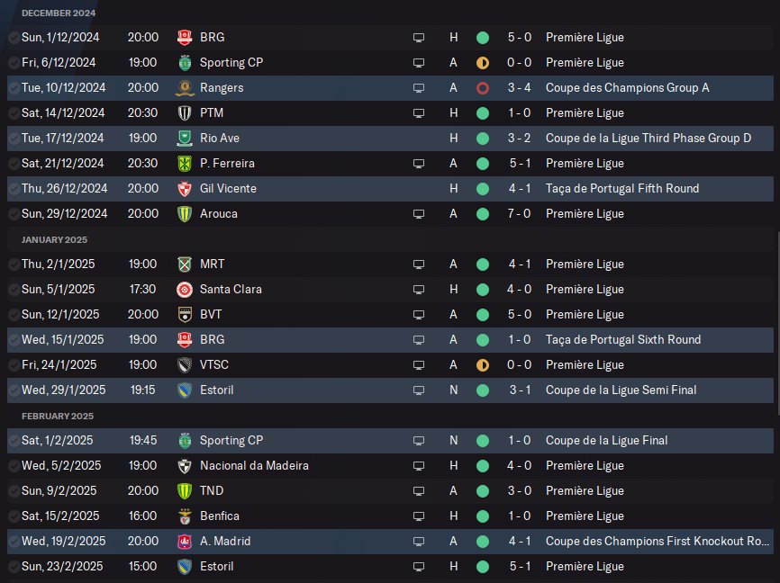
Task: Collapse the February 2025 month section
Action: [x=58, y=417]
